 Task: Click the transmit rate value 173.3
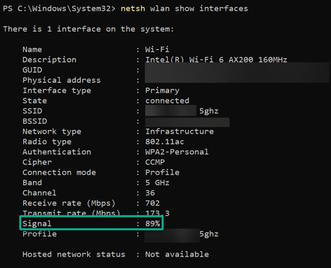(x=157, y=213)
